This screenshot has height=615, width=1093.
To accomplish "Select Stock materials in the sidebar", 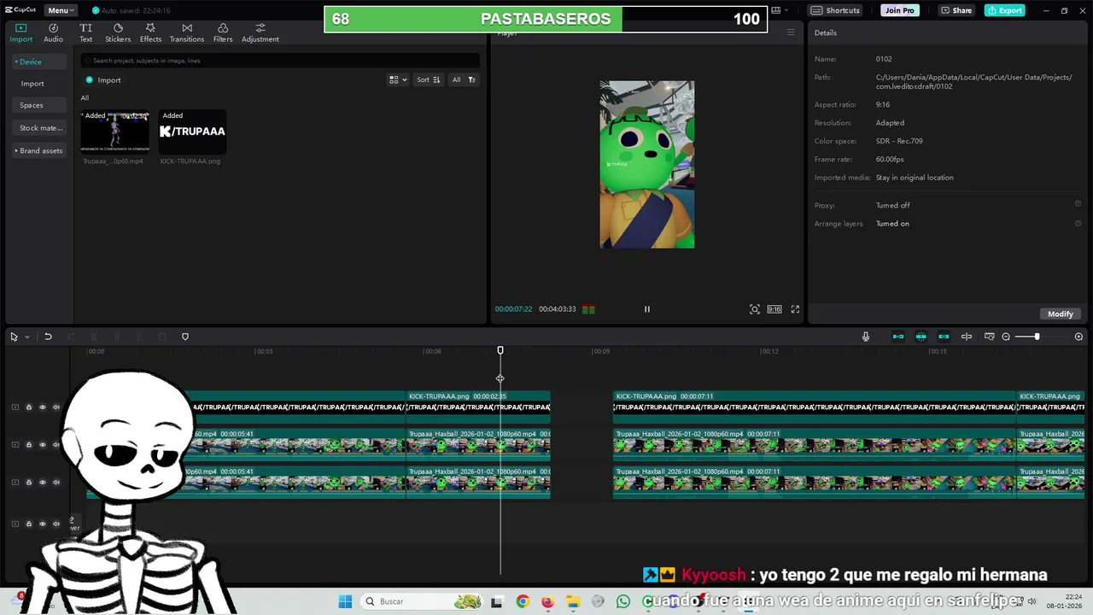I will coord(40,128).
